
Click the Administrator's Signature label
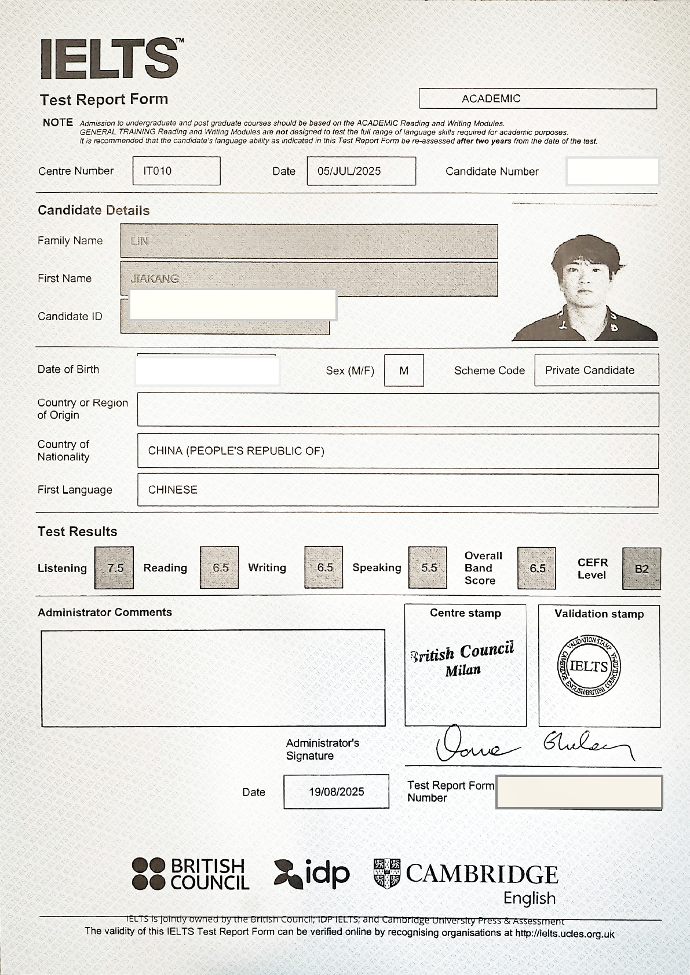[323, 749]
